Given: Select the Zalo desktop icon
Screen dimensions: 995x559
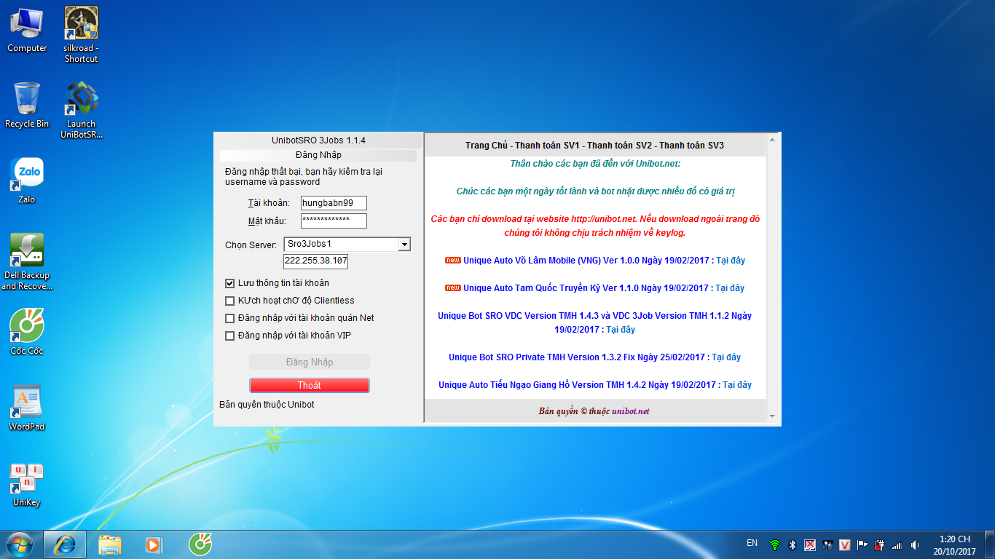Looking at the screenshot, I should click(x=27, y=181).
